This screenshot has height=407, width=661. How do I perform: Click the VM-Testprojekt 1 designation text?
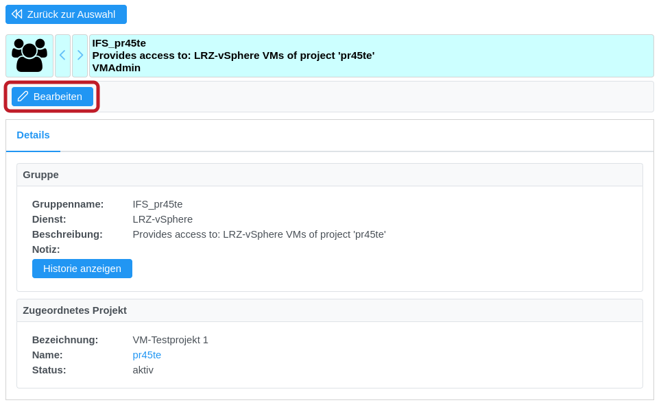pyautogui.click(x=171, y=340)
